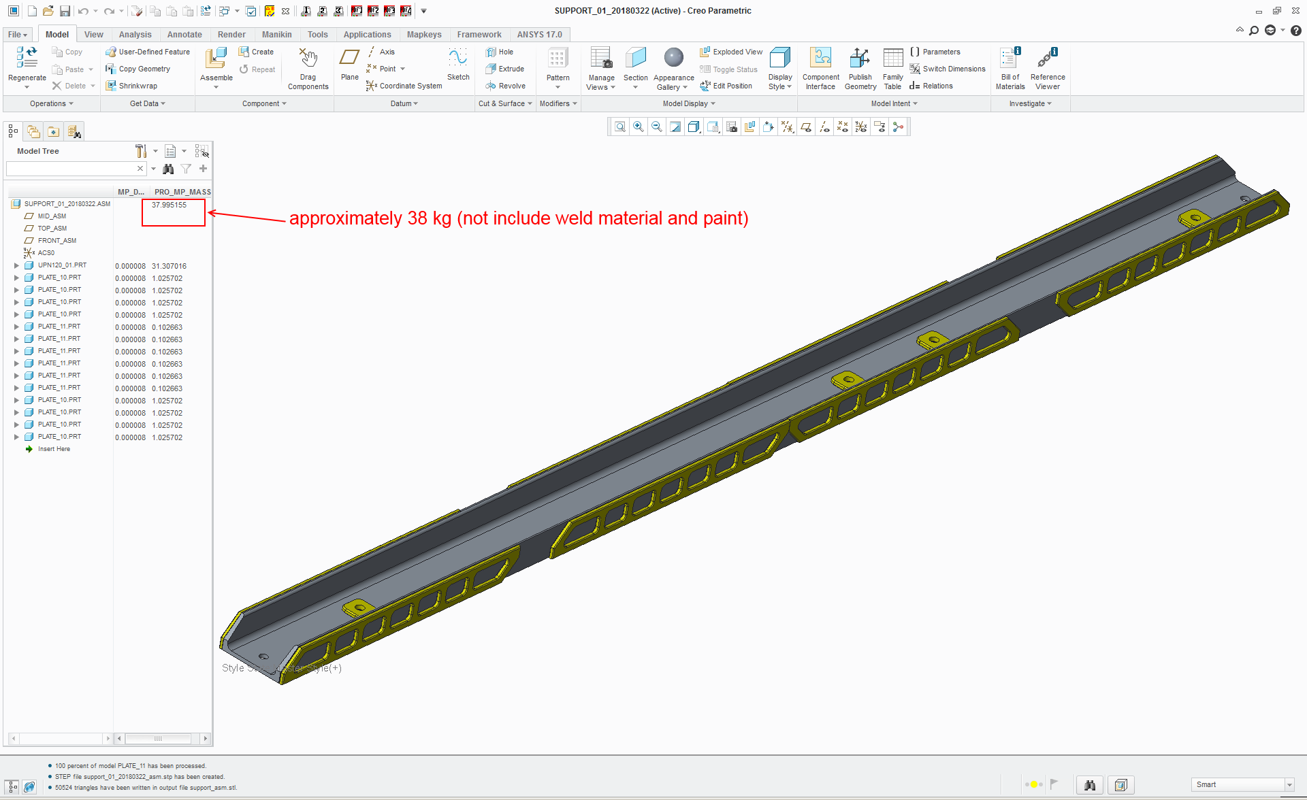Toggle coordinate system display visibility
Viewport: 1307px width, 800px height.
[x=861, y=127]
